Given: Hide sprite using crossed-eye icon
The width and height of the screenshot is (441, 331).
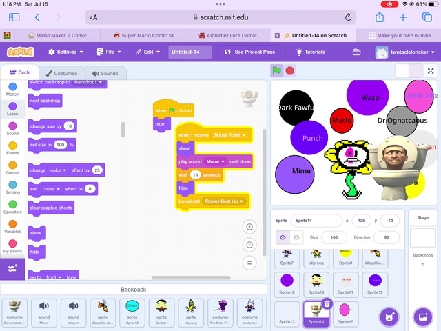Looking at the screenshot, I should coord(296,237).
